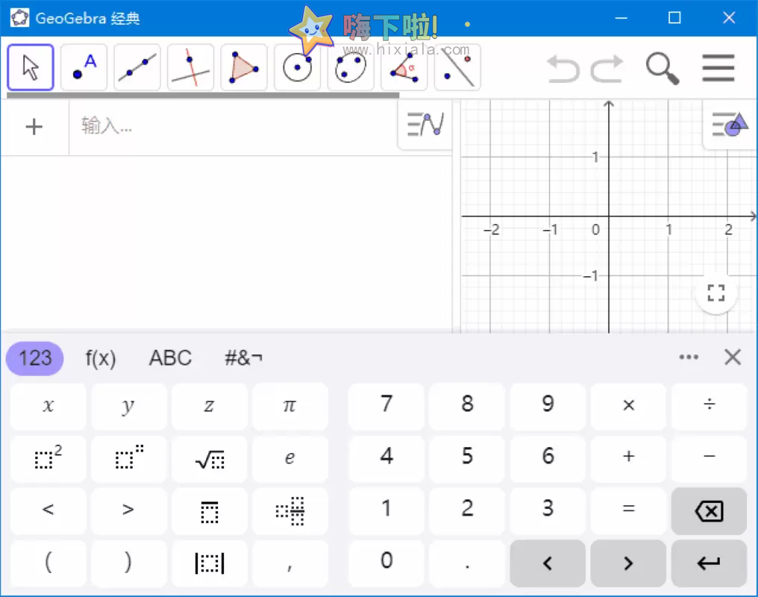This screenshot has height=597, width=758.
Task: Toggle fullscreen for the graphics view
Action: click(715, 293)
